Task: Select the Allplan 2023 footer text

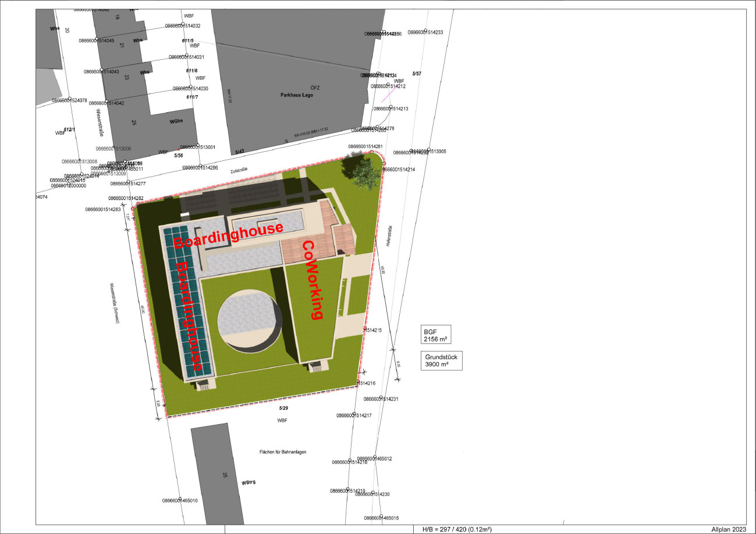Action: (729, 529)
